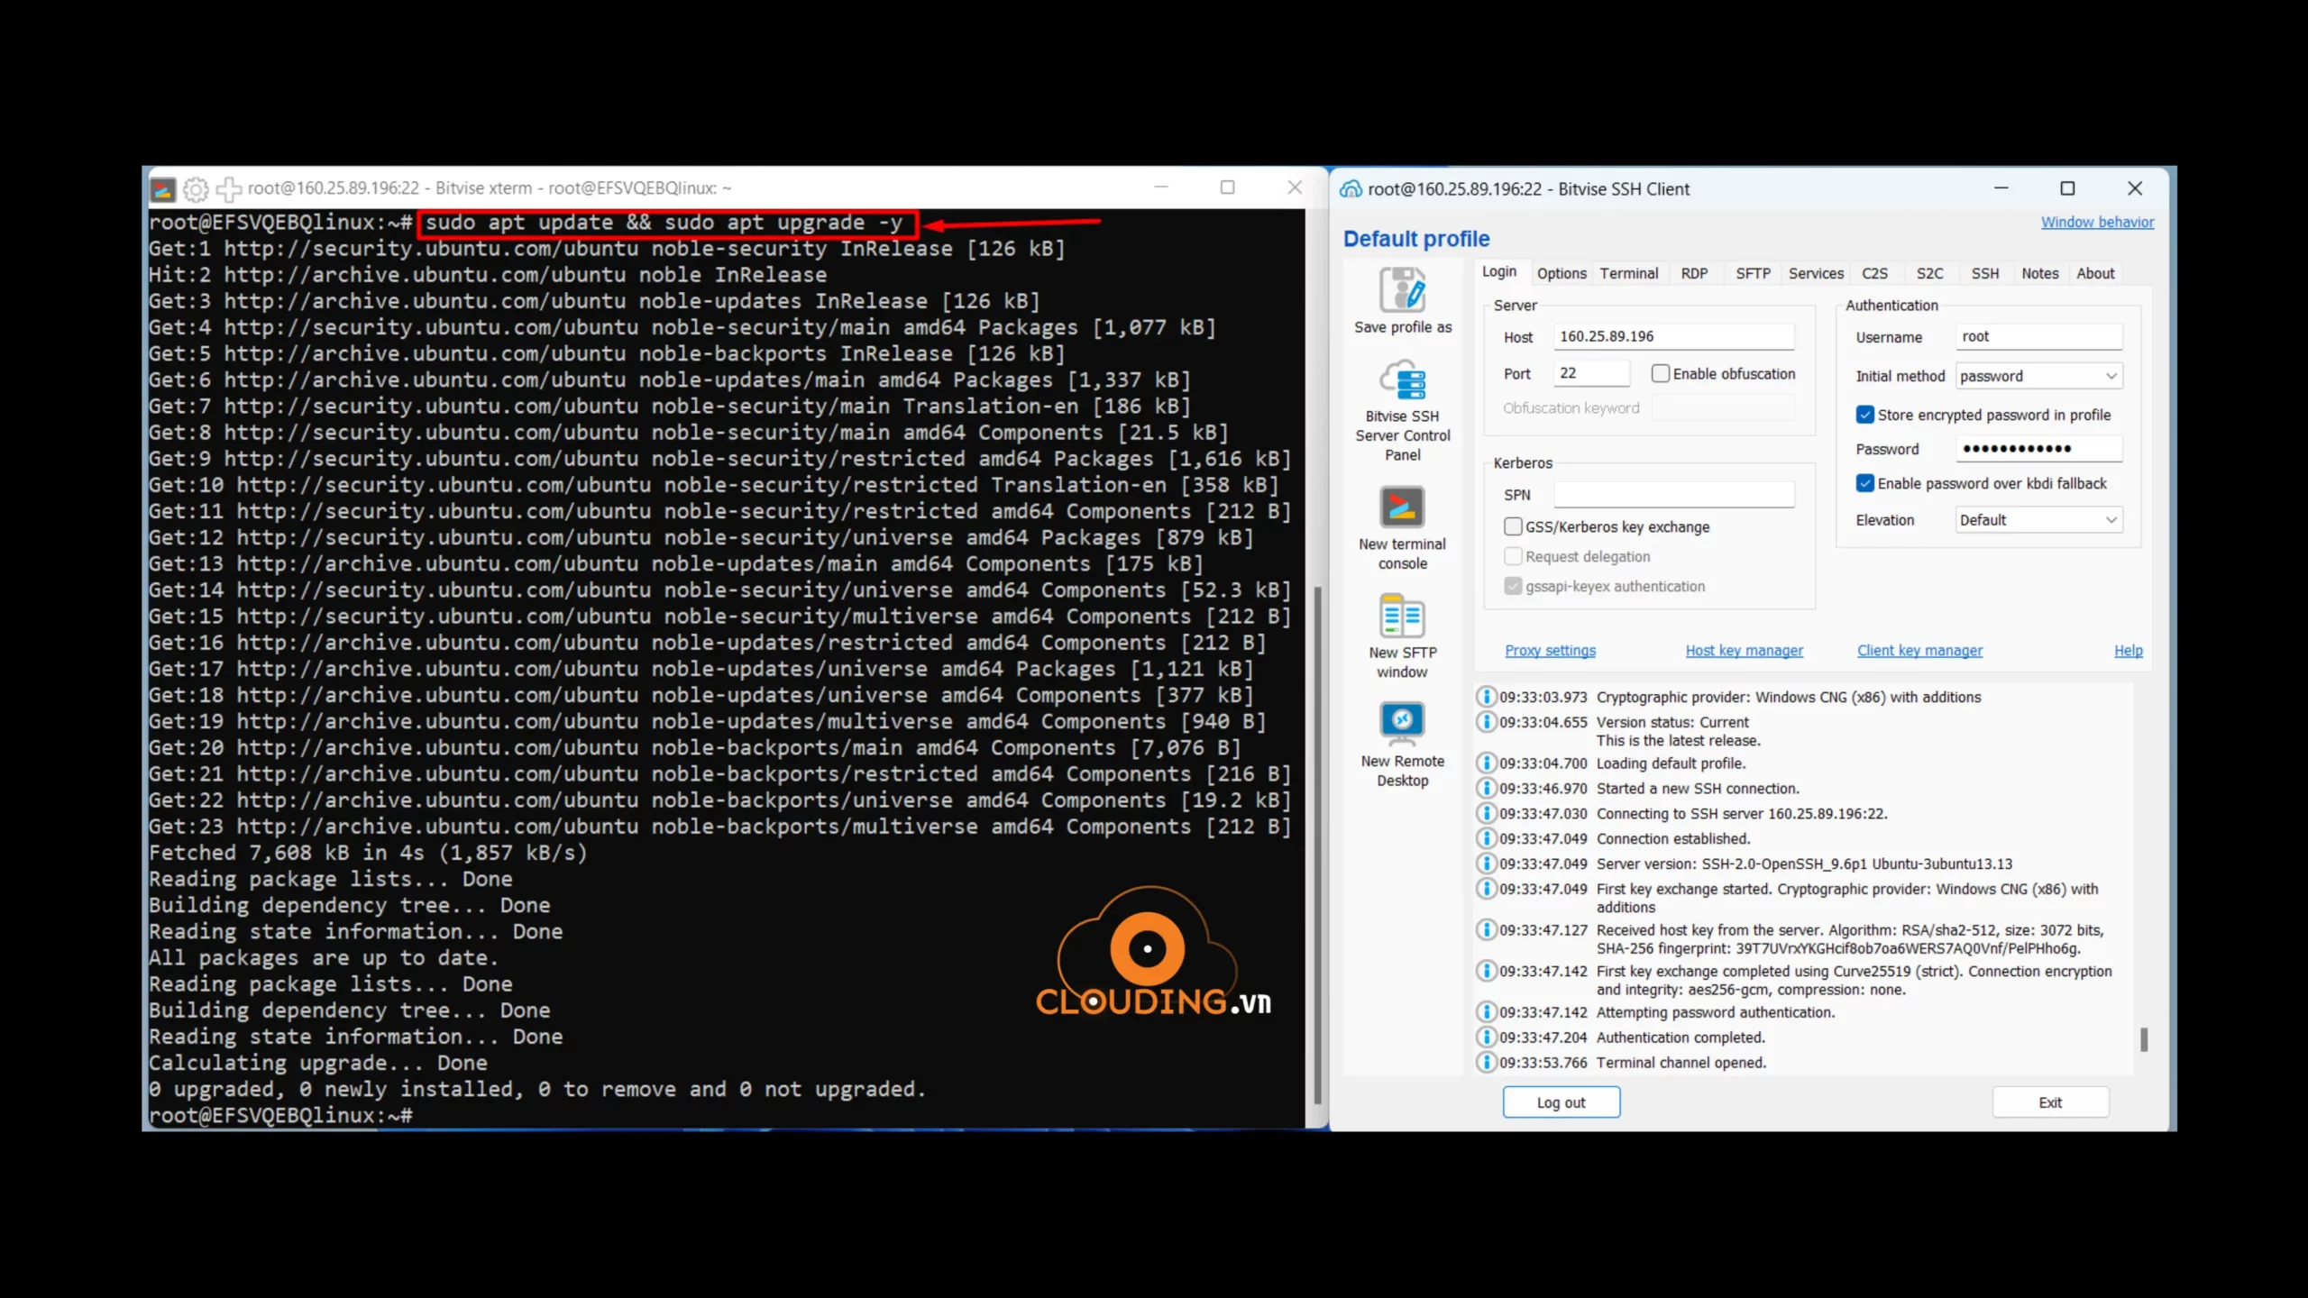Click the Window behavior link
This screenshot has height=1298, width=2308.
point(2097,222)
